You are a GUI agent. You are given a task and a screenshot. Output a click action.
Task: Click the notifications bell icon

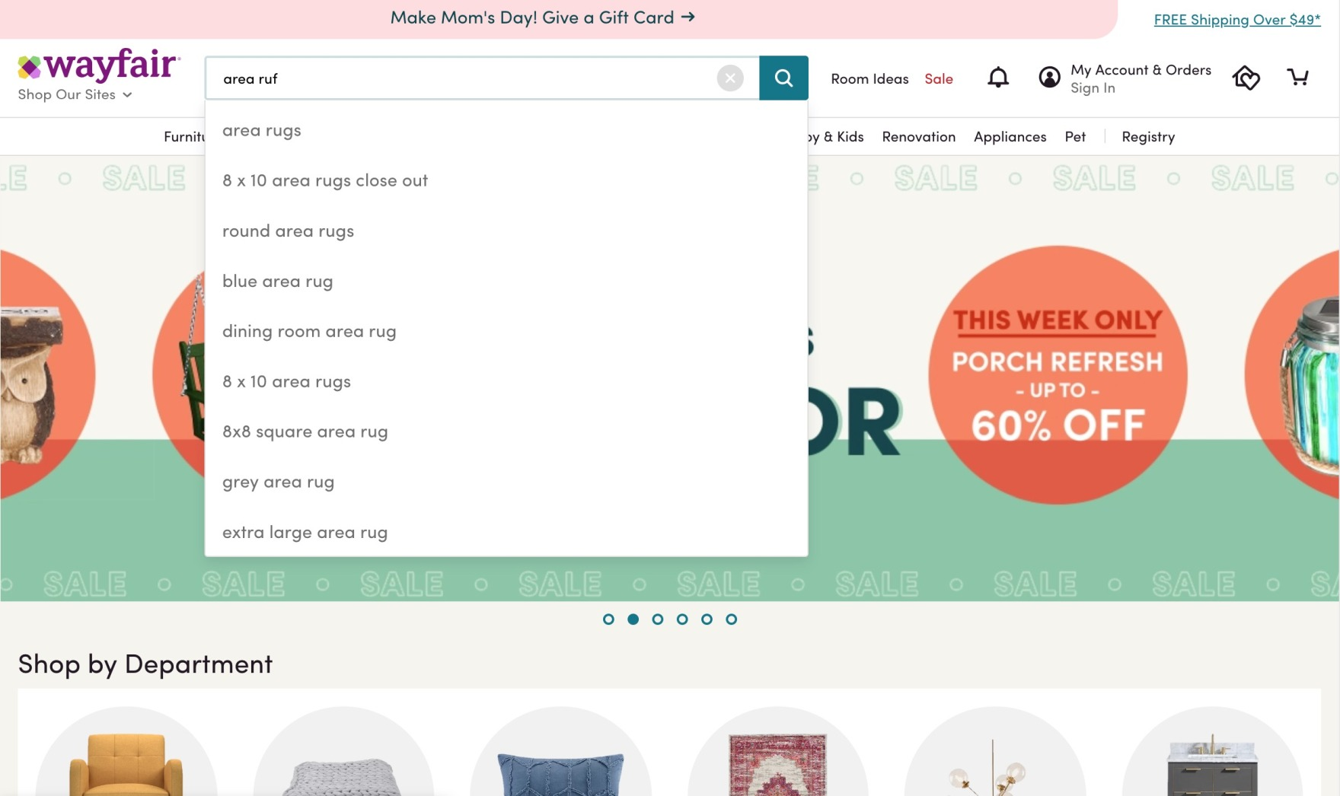[x=998, y=77]
